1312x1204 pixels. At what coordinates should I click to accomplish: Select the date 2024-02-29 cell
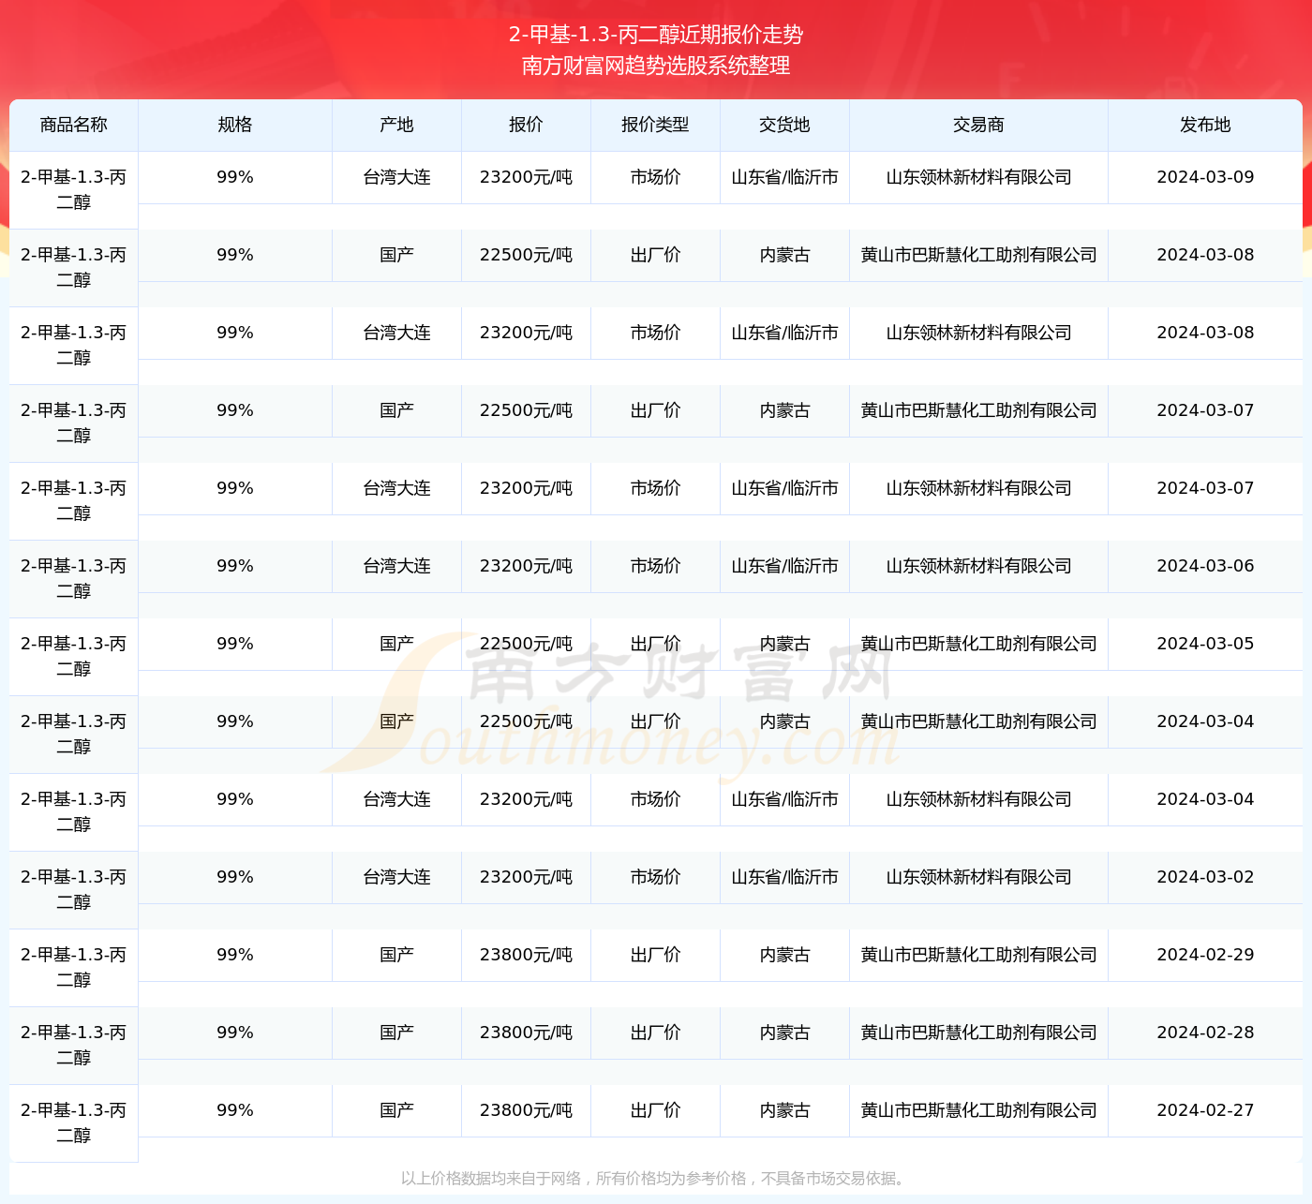1205,955
